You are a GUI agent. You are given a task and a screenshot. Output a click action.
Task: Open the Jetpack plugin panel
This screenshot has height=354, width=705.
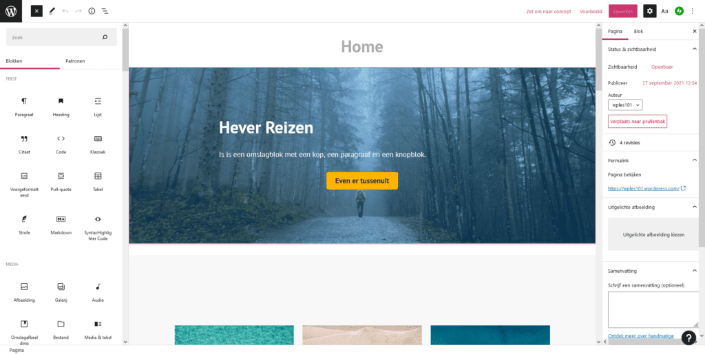tap(679, 11)
